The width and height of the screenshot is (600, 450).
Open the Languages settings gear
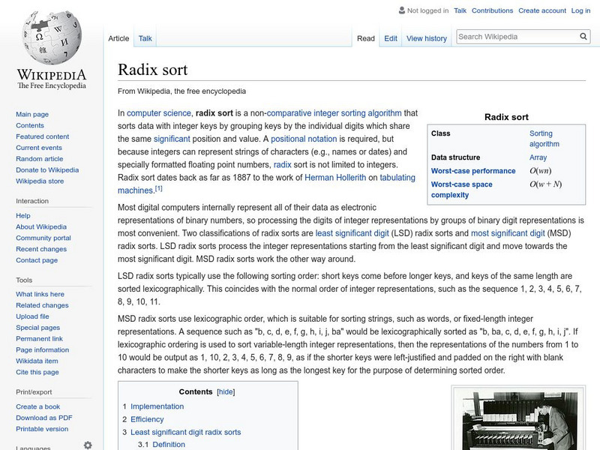87,444
